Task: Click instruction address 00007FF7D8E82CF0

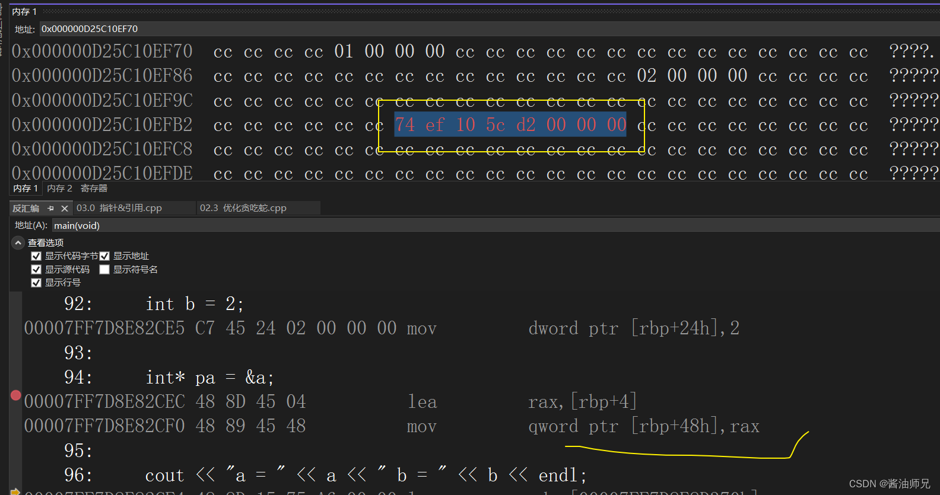Action: click(104, 426)
